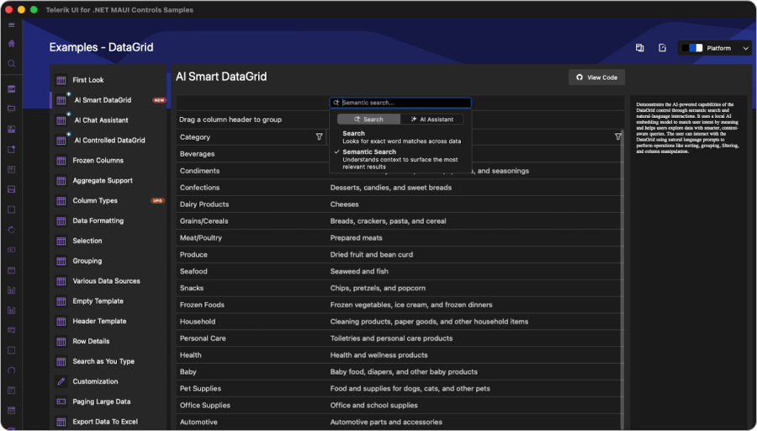The width and height of the screenshot is (757, 431).
Task: Open the Grouping example
Action: pos(109,261)
